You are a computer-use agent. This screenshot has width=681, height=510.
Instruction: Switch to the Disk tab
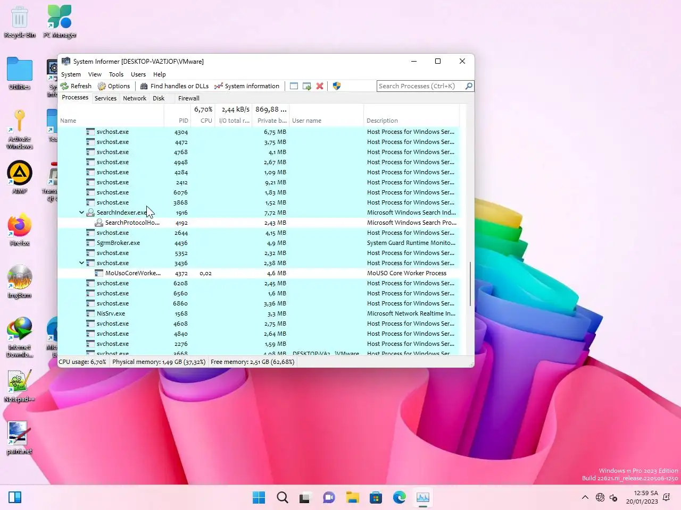tap(159, 98)
